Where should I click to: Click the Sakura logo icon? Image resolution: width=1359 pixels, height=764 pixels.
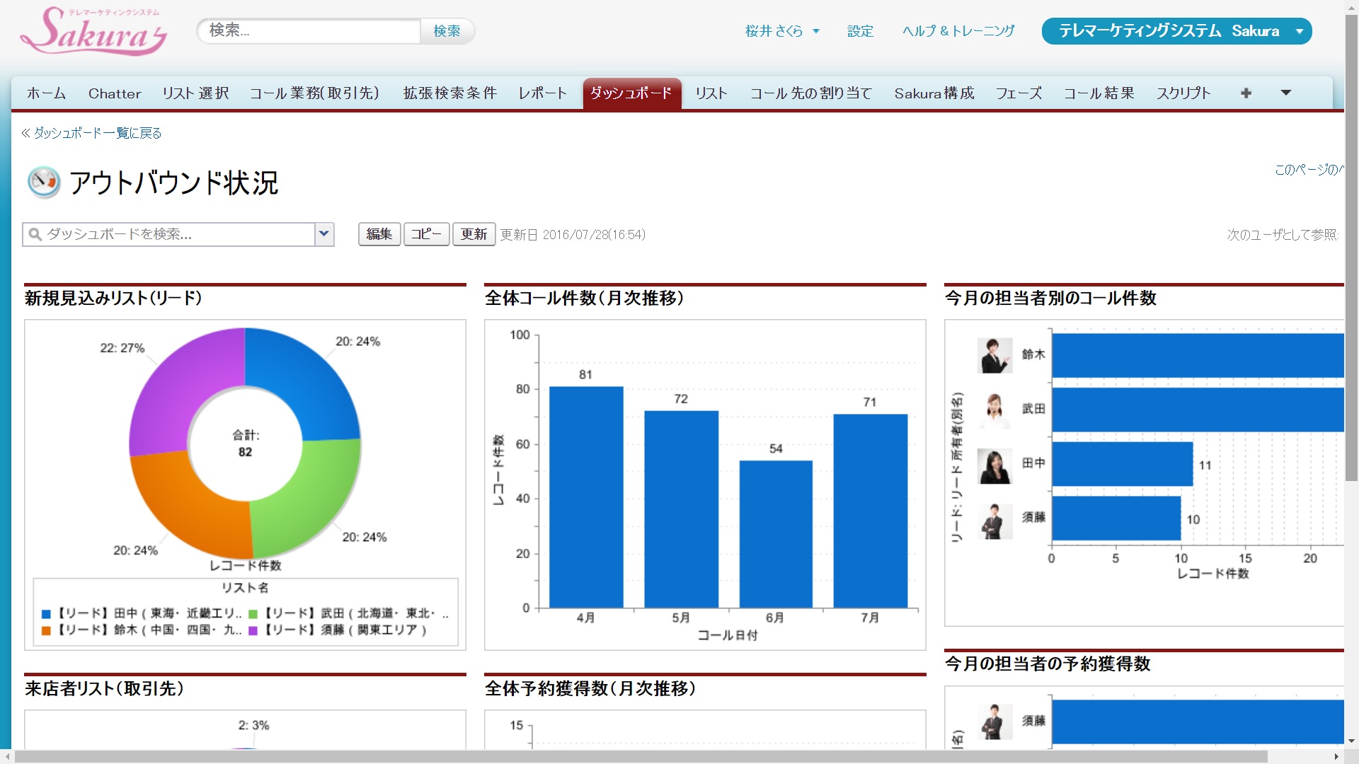point(93,32)
